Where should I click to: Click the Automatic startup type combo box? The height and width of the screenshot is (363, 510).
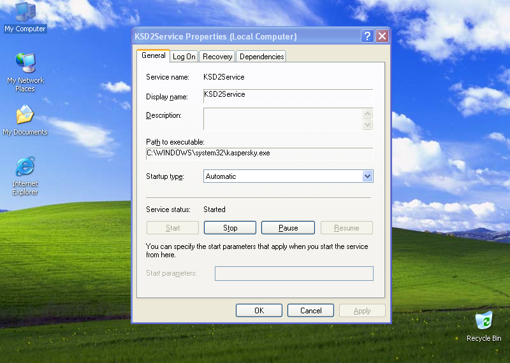click(282, 176)
